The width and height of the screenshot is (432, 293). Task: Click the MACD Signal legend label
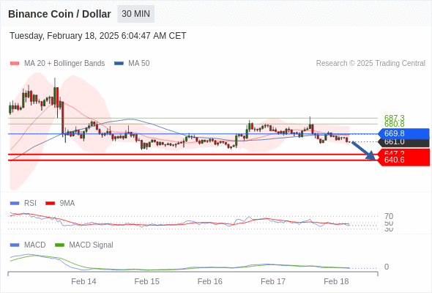point(91,245)
